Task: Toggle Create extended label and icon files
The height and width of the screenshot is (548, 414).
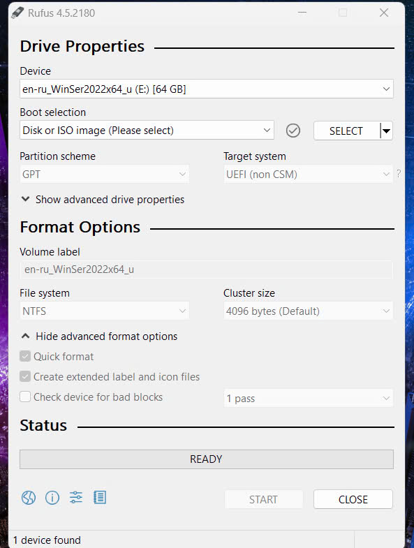Action: 25,377
